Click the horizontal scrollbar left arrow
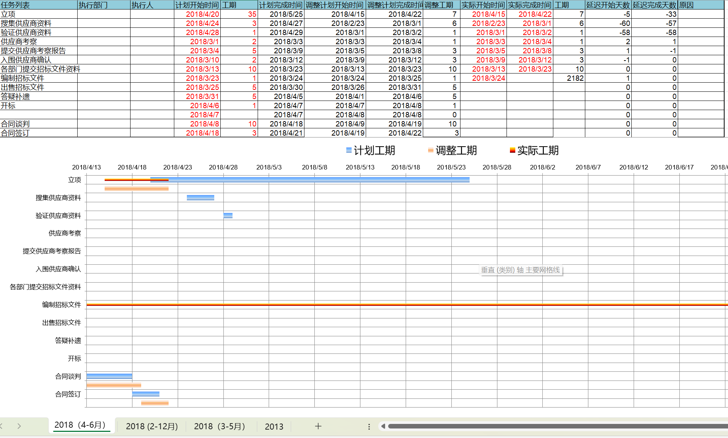 coord(383,426)
